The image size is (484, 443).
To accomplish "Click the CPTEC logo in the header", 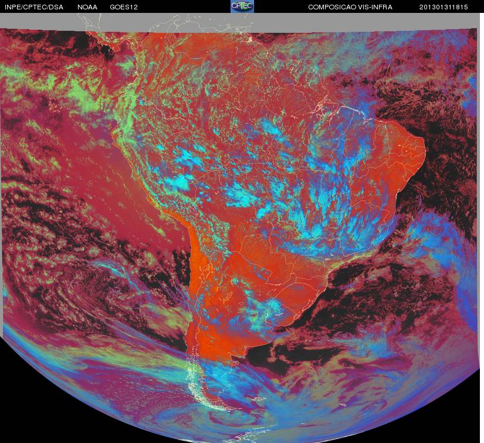I will (x=242, y=6).
